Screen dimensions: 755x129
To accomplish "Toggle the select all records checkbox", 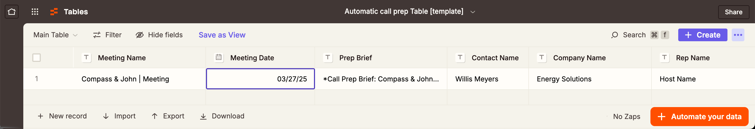I will click(x=37, y=58).
